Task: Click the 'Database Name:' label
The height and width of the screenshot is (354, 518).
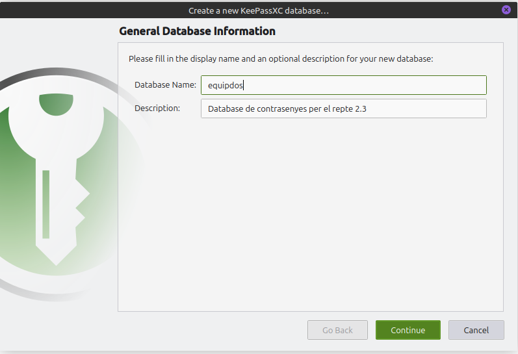Action: (x=165, y=85)
